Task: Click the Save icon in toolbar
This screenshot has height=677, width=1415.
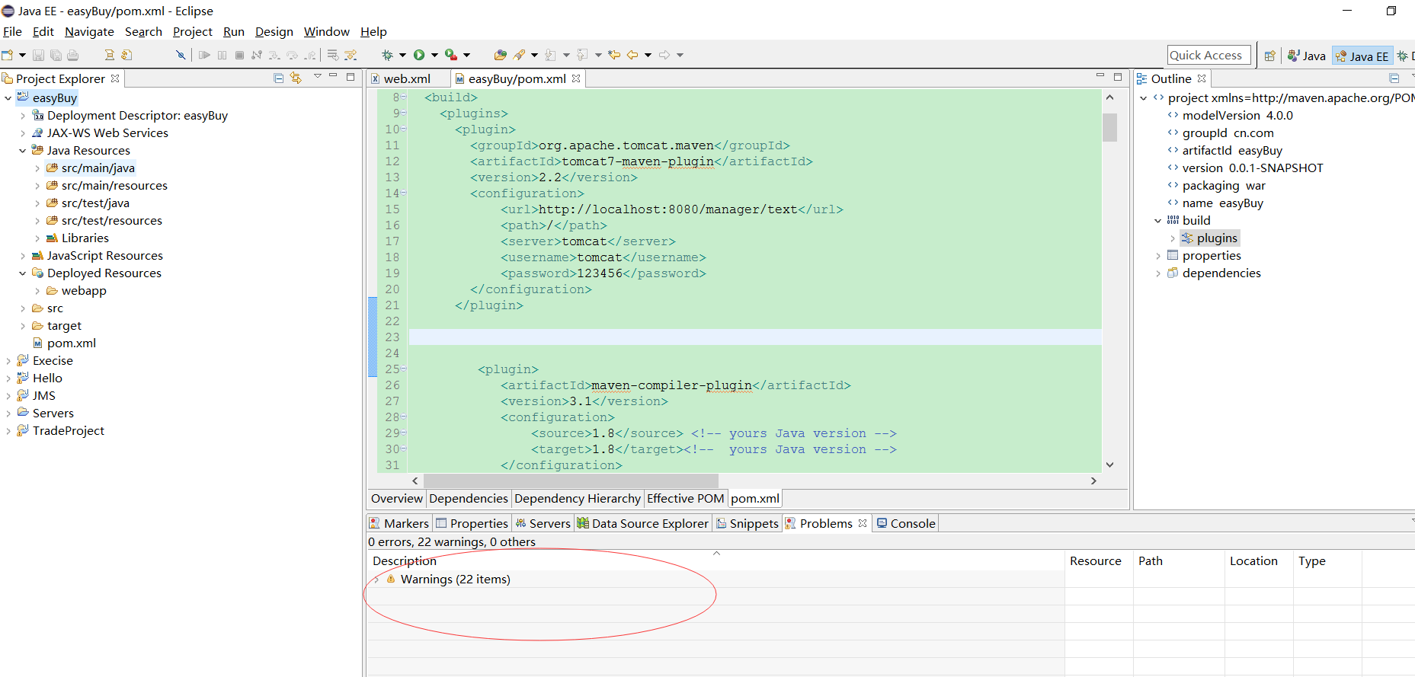Action: point(38,55)
